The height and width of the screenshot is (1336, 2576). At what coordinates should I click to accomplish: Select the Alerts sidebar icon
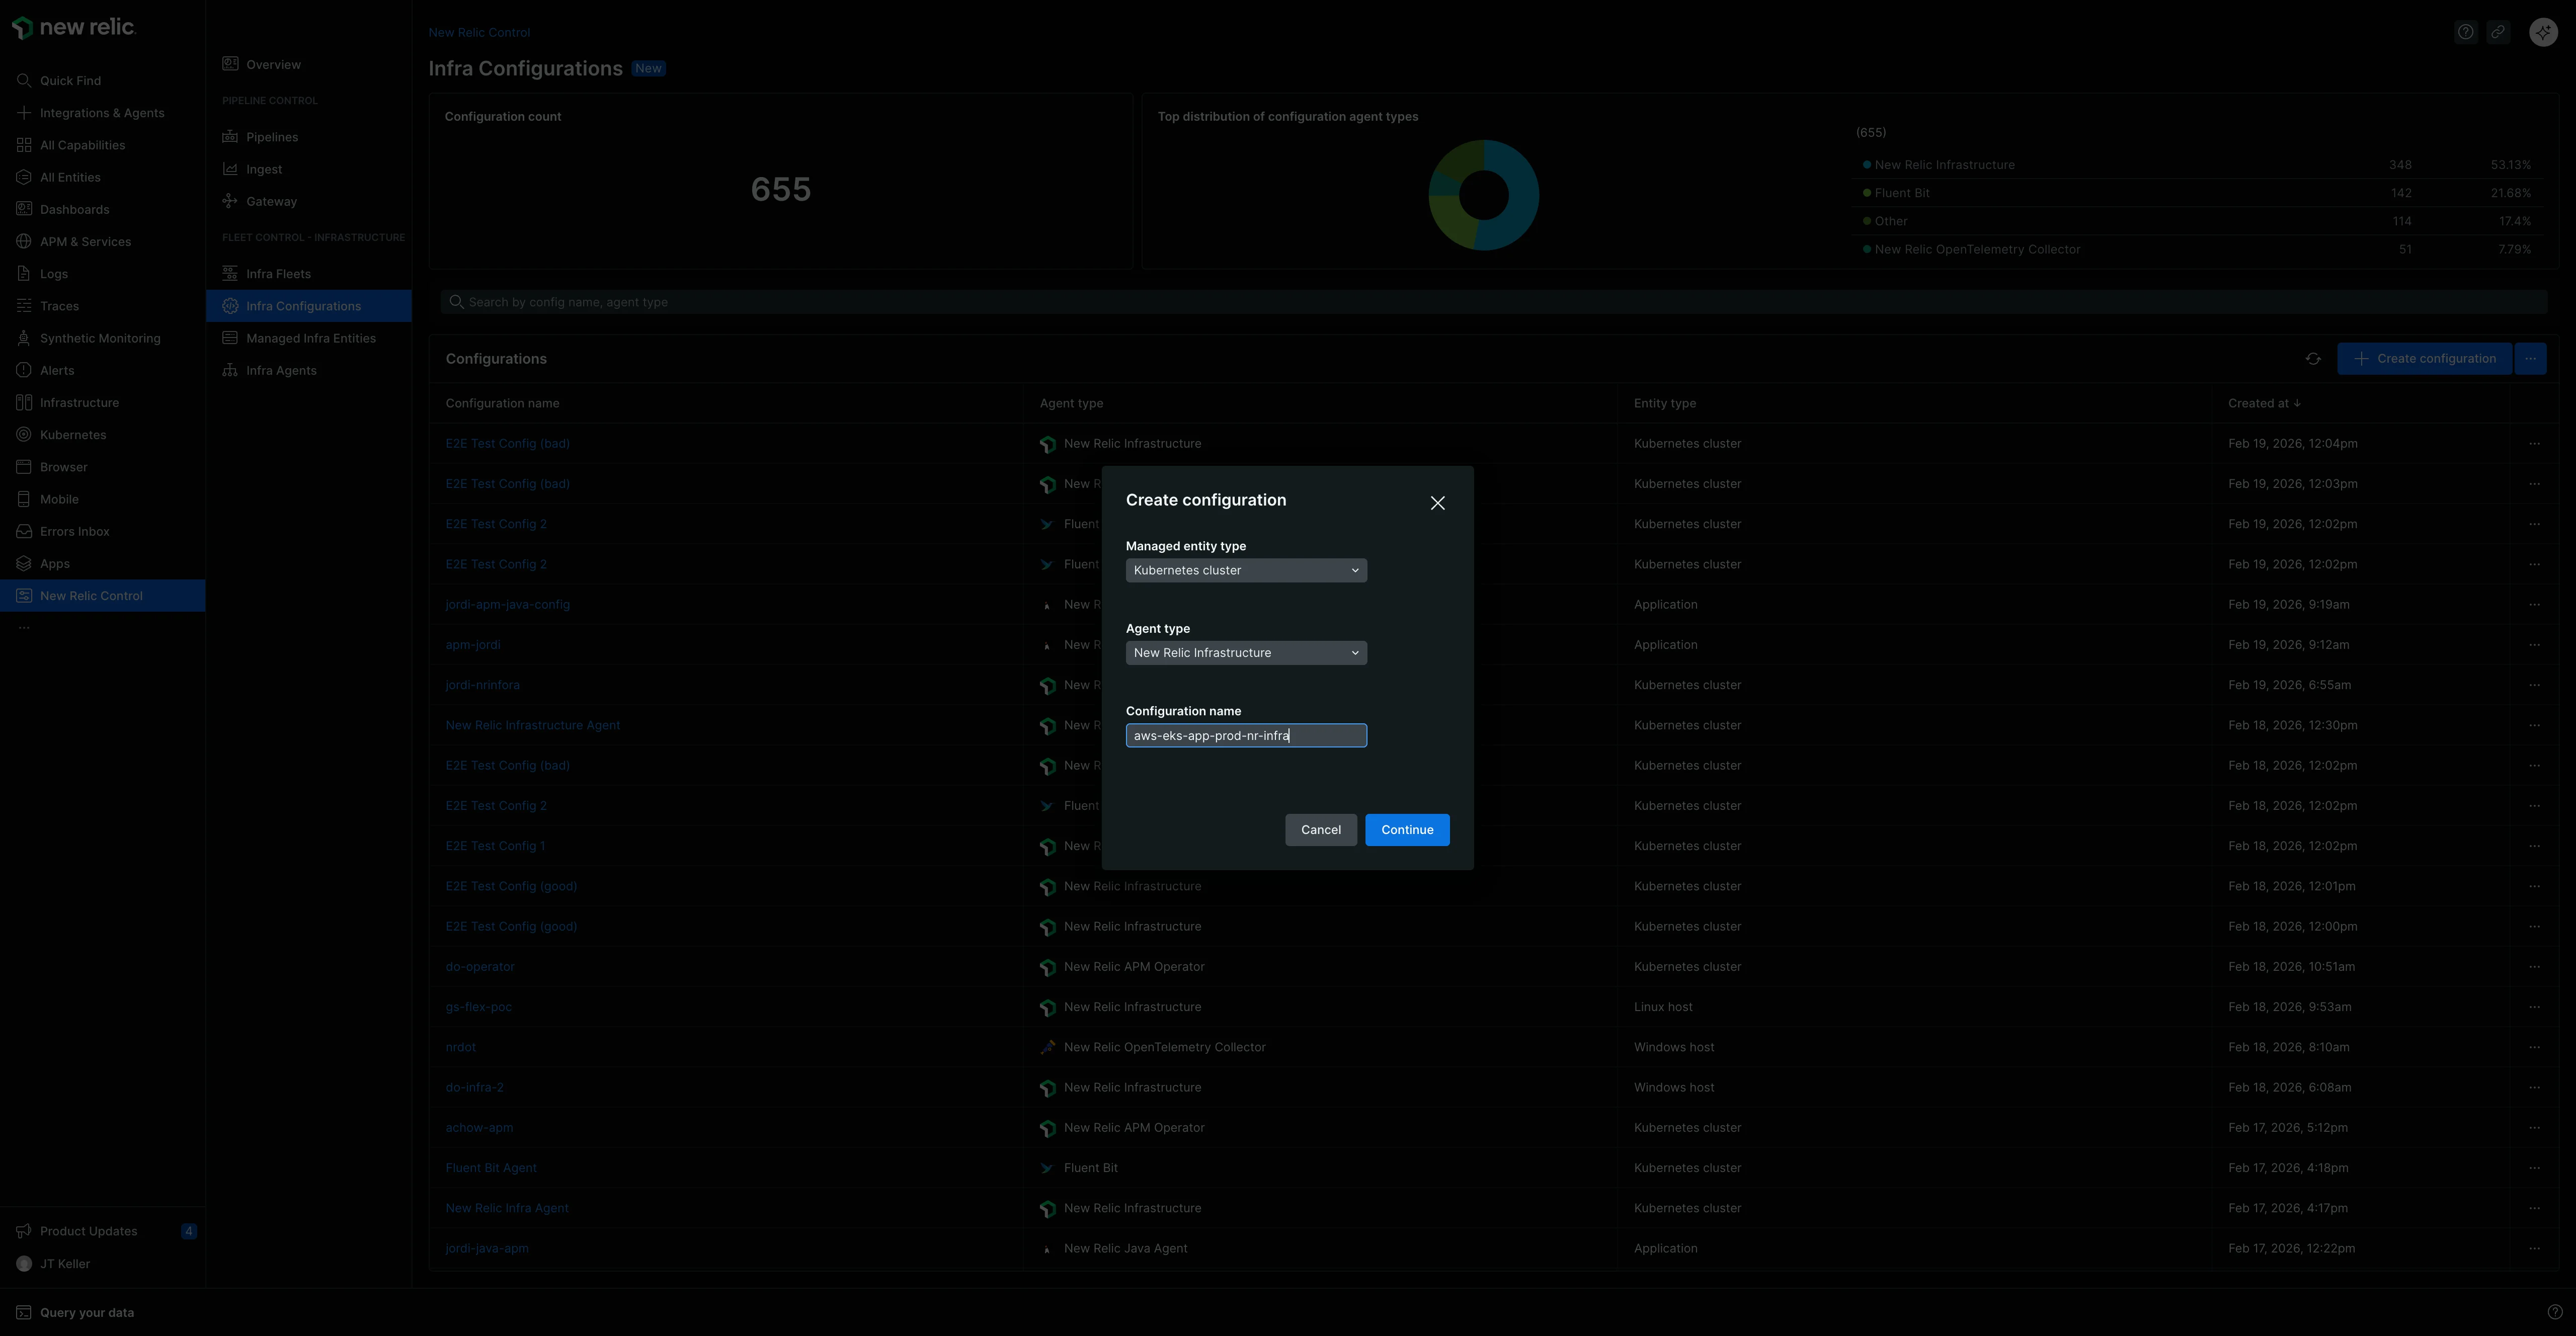pos(24,370)
